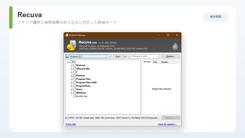Click the magnifier icon in filename field
Image resolution: width=245 pixels, height=138 pixels.
[x=130, y=56]
